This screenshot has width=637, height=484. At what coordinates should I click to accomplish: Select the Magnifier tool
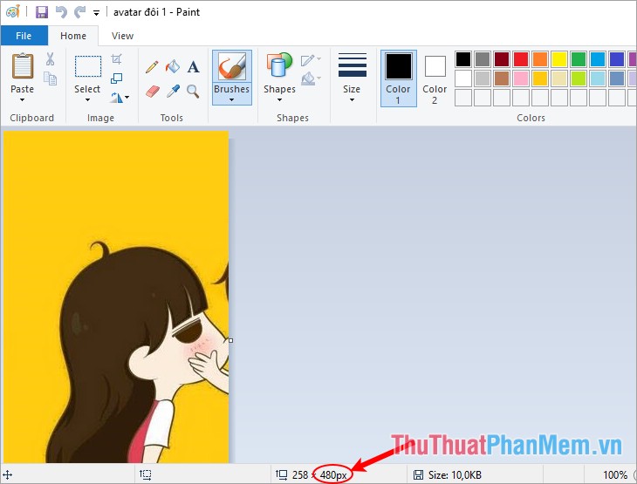194,91
